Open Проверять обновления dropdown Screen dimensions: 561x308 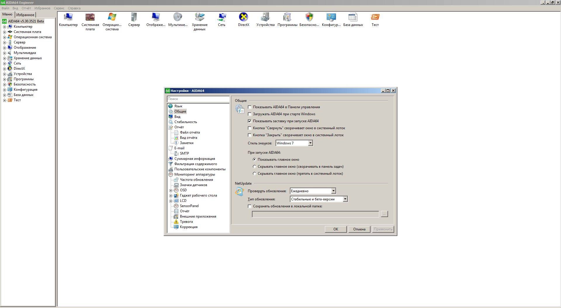pos(313,191)
